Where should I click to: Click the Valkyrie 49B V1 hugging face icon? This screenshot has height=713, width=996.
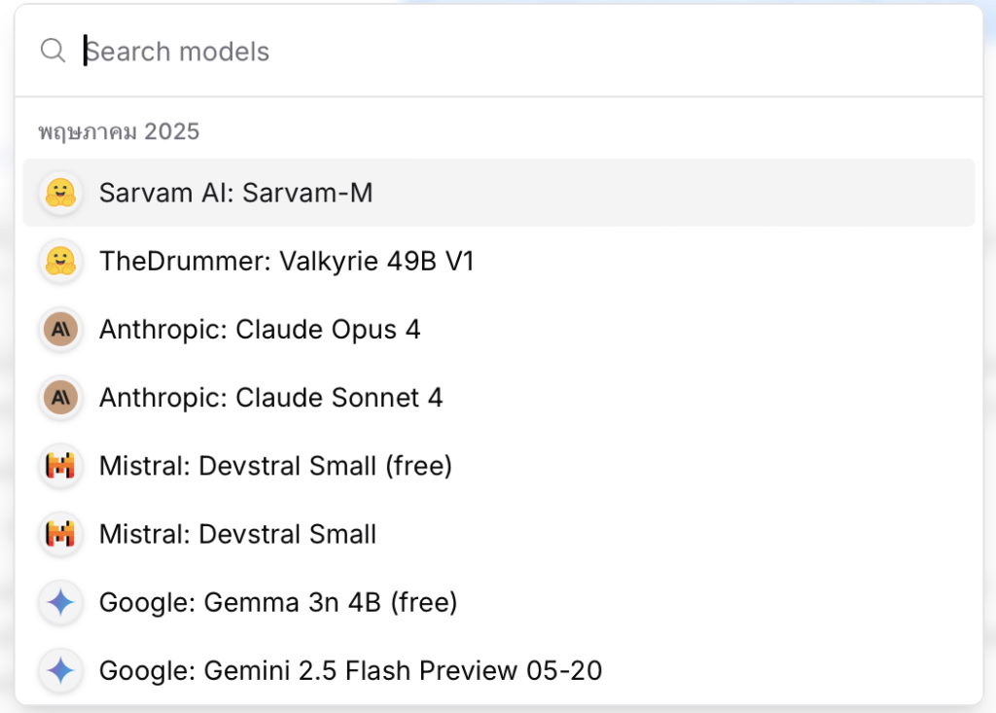(61, 262)
